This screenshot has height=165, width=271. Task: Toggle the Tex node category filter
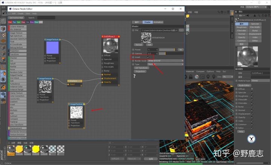pyautogui.click(x=14, y=22)
